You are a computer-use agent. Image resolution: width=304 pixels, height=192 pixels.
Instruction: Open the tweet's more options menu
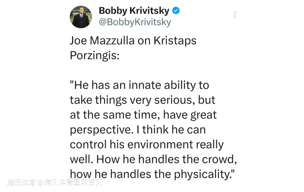pos(235,15)
